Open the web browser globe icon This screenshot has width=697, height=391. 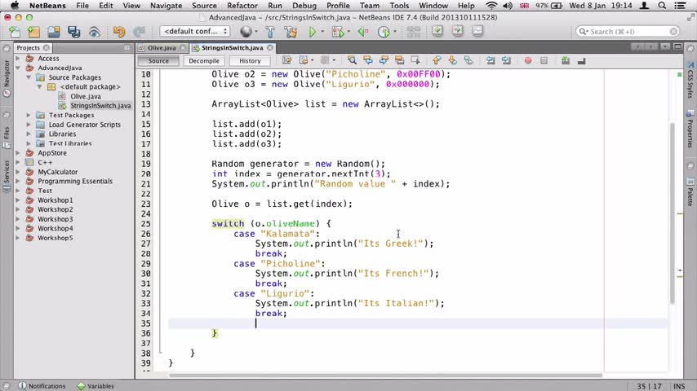(x=246, y=32)
